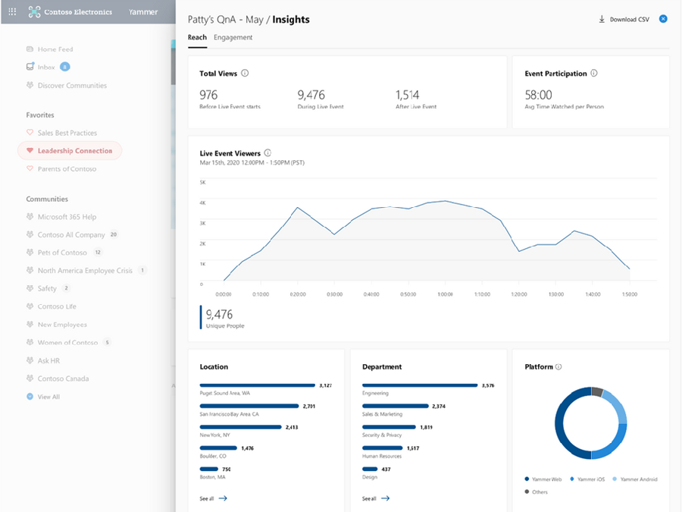Click the Puget Sound Area location bar
This screenshot has width=682, height=512.
(258, 385)
